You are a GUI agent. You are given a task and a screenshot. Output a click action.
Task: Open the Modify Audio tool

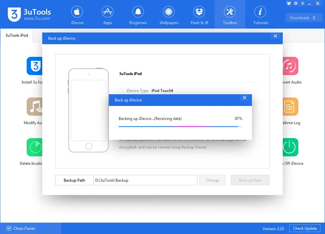pos(35,107)
